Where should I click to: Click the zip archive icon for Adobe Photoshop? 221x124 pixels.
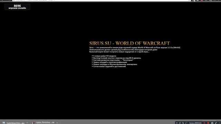tap(33, 123)
